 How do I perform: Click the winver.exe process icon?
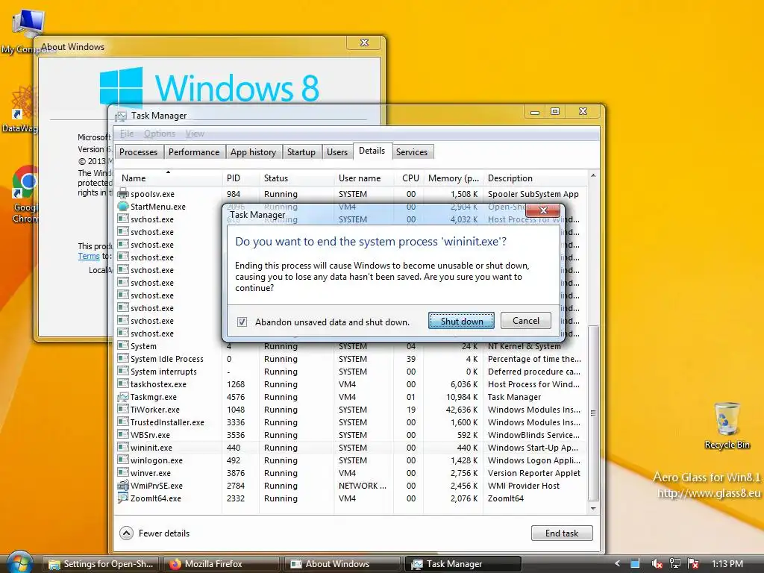tap(123, 472)
